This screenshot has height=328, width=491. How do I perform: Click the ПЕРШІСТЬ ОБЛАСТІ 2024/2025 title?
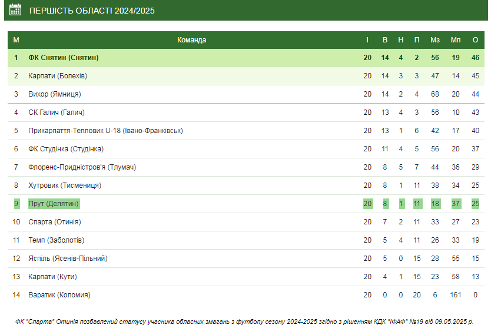click(92, 11)
